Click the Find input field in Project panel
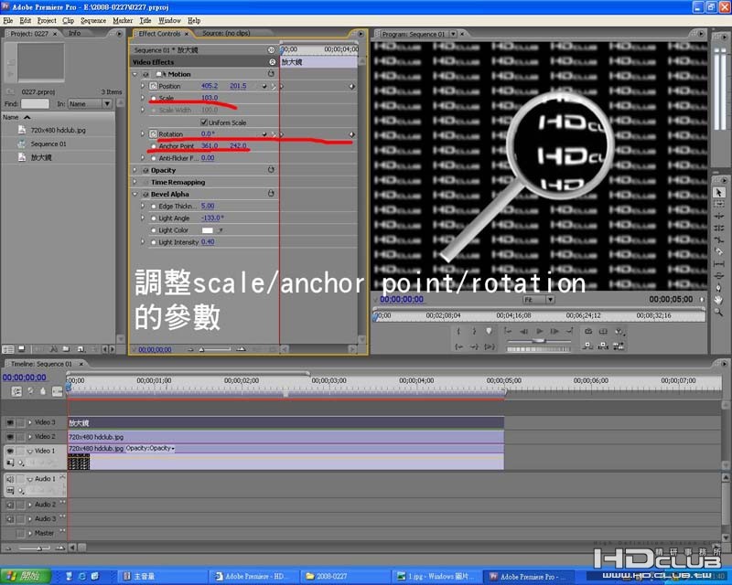The height and width of the screenshot is (585, 732). pos(35,103)
